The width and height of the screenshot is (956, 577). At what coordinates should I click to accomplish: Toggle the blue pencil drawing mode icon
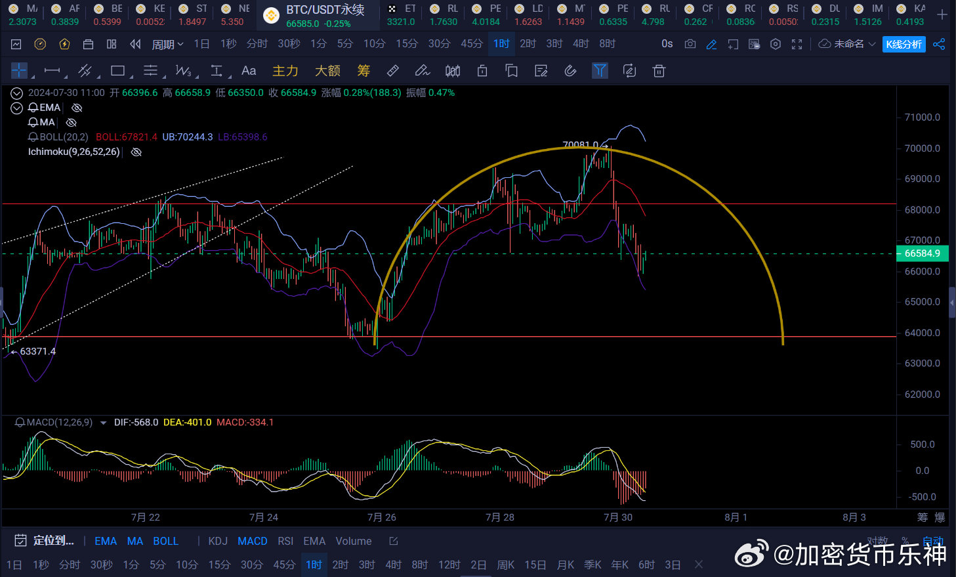click(x=711, y=44)
